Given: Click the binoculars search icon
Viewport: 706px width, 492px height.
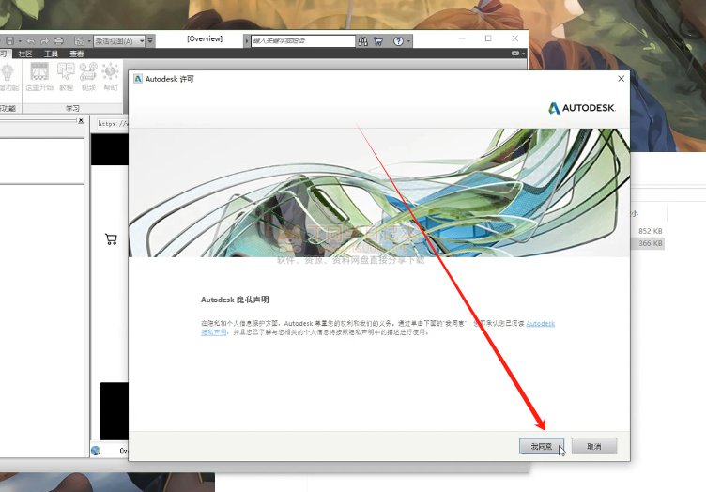Looking at the screenshot, I should pos(363,41).
